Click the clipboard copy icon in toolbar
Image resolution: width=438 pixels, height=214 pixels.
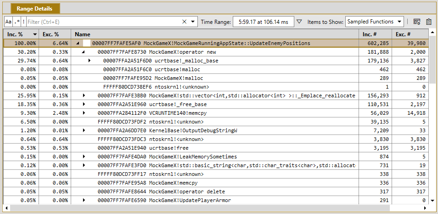click(429, 22)
